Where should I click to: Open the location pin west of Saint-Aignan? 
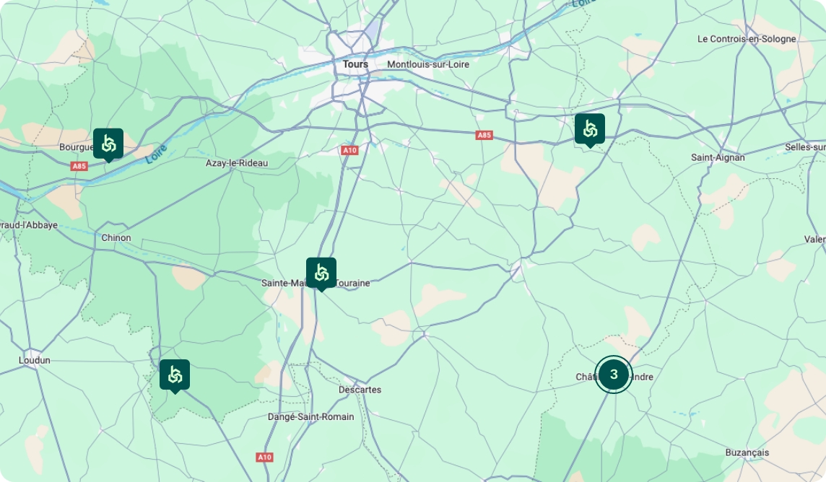[x=589, y=129]
